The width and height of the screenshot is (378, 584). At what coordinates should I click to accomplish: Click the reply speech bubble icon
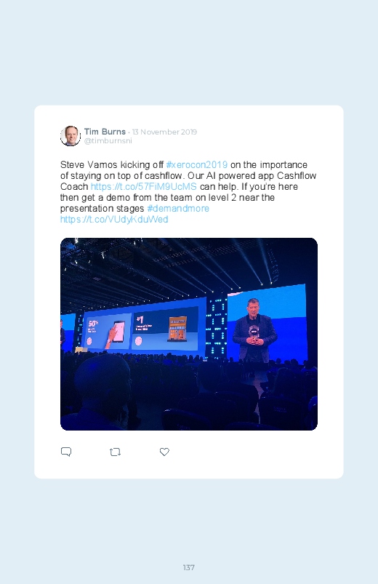point(66,452)
